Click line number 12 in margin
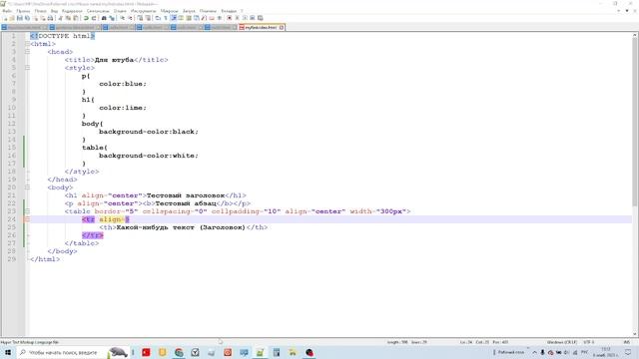639x359 pixels. [x=12, y=124]
